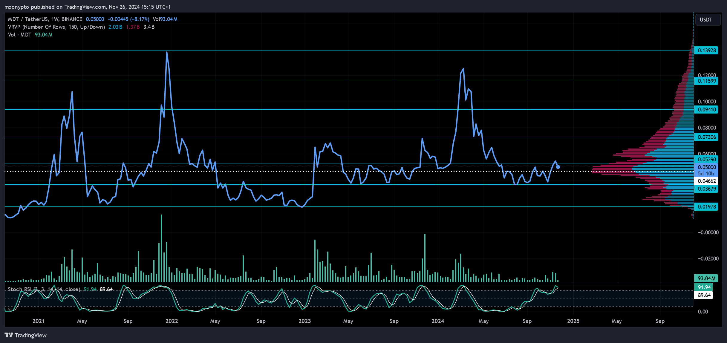Click the MDT / TetherUS symbol title
This screenshot has width=727, height=343.
click(45, 19)
